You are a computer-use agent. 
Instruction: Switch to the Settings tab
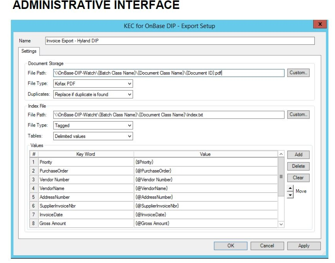click(x=29, y=51)
